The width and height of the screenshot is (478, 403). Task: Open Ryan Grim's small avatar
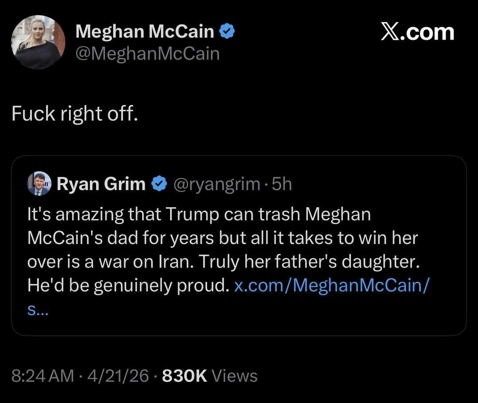point(39,184)
